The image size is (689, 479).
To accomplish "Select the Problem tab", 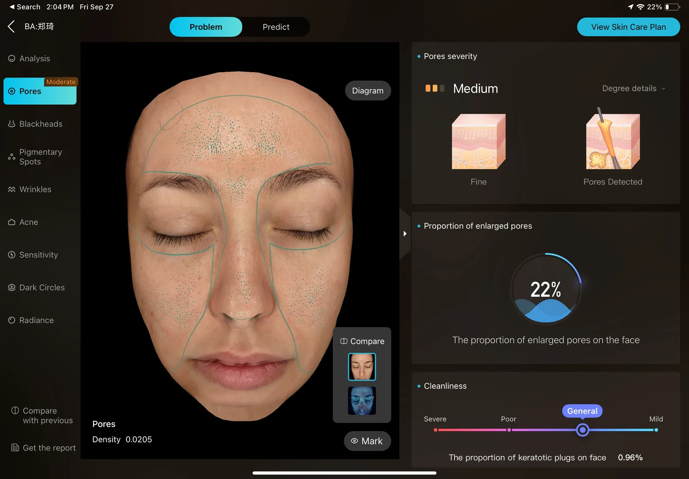I will coord(206,27).
